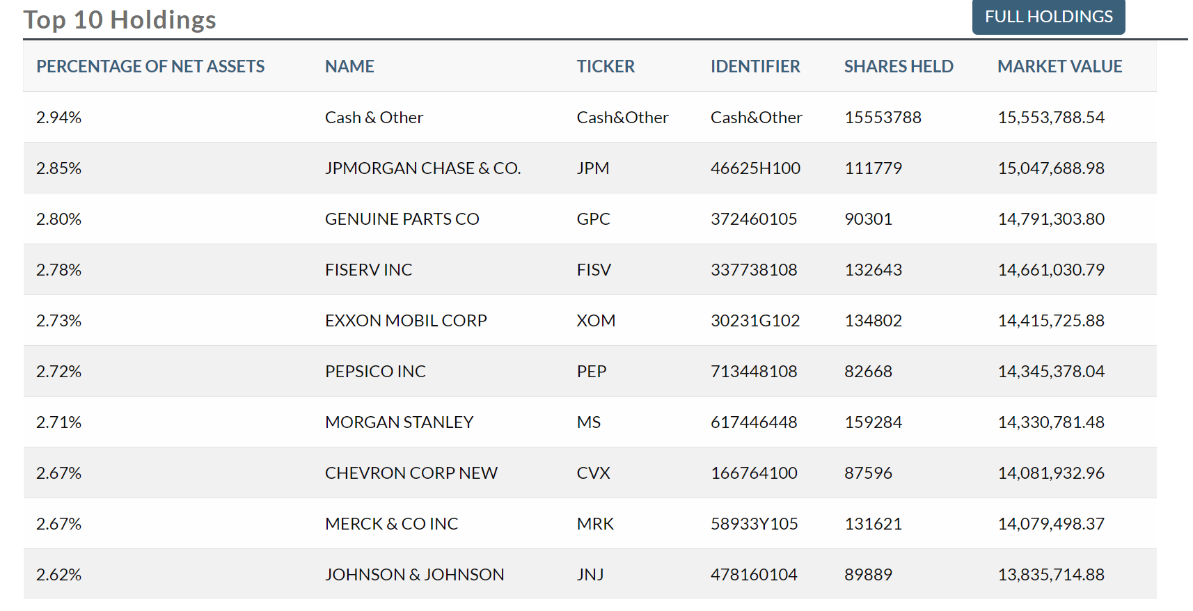This screenshot has height=611, width=1193.
Task: Click the FULL HOLDINGS button
Action: [1048, 17]
